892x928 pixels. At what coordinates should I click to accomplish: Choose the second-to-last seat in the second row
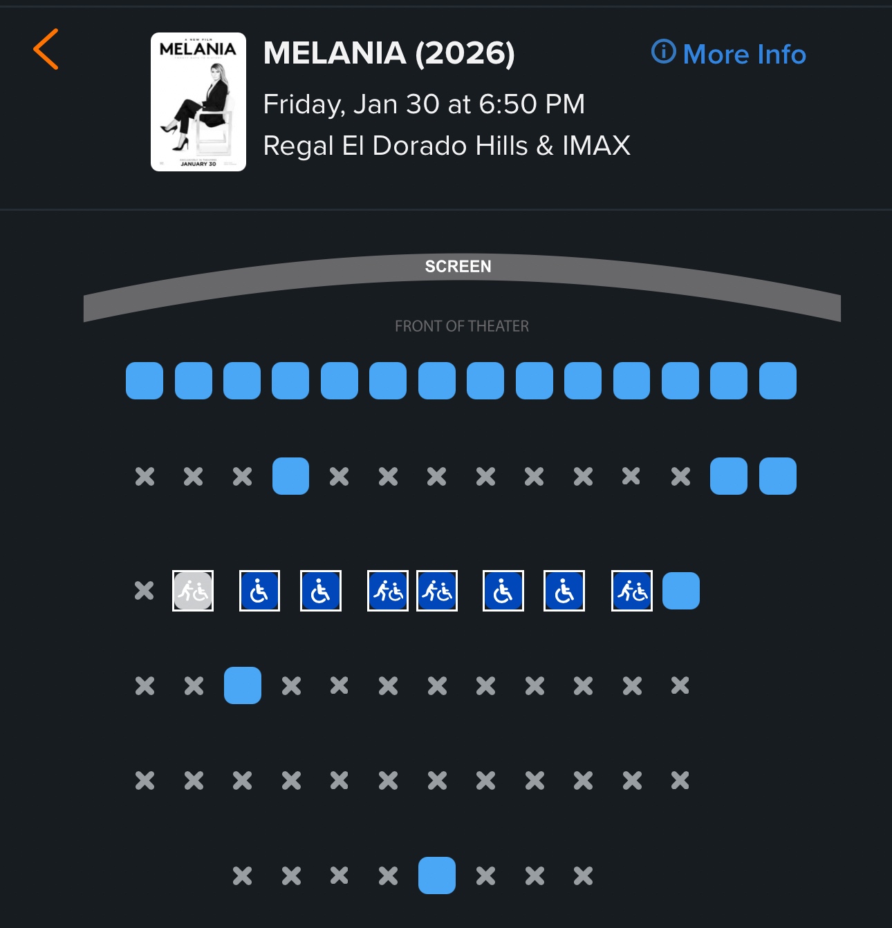(729, 476)
